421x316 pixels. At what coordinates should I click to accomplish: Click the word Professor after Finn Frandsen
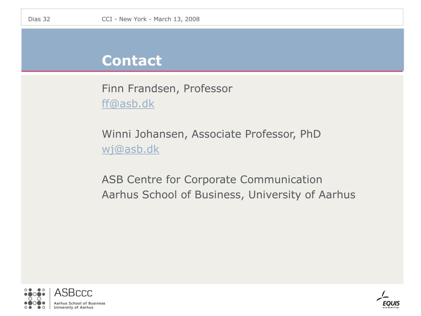point(208,89)
